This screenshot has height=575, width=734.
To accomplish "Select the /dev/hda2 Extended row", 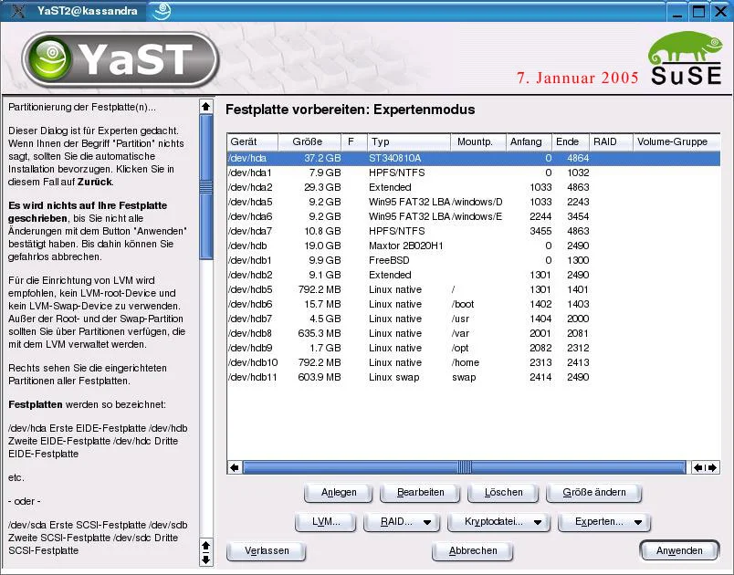I will (473, 187).
